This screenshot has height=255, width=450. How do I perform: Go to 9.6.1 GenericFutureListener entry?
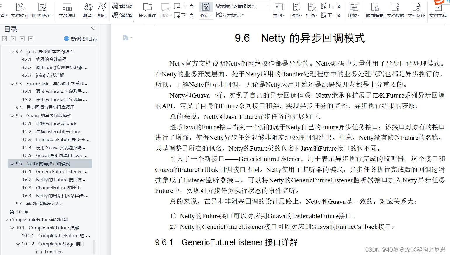(x=55, y=172)
